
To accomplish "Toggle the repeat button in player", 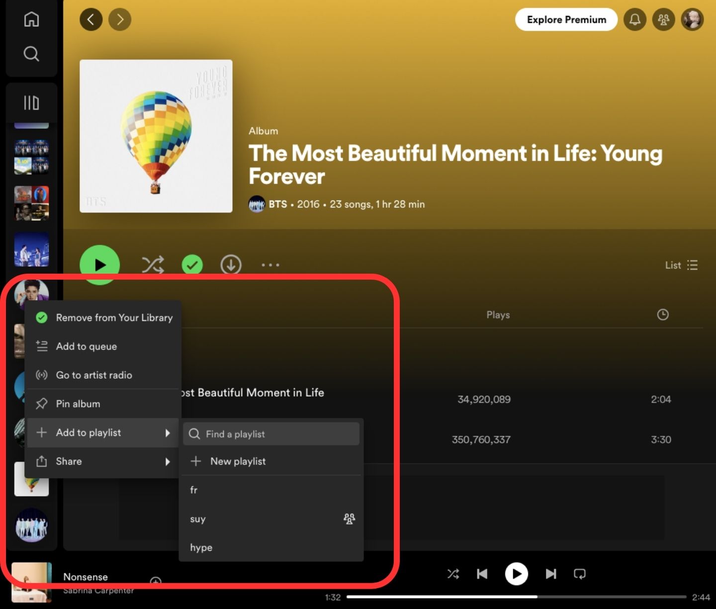I will click(x=579, y=574).
